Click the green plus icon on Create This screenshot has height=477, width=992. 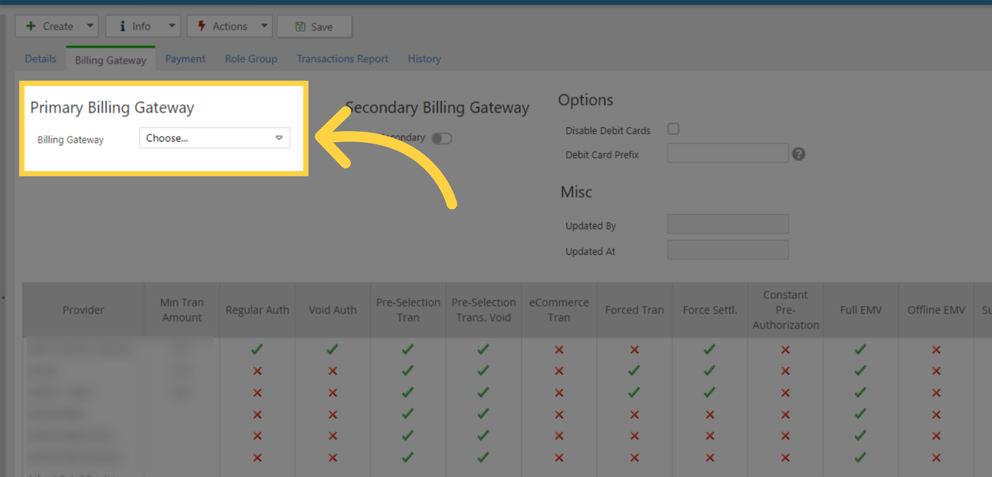pyautogui.click(x=31, y=26)
